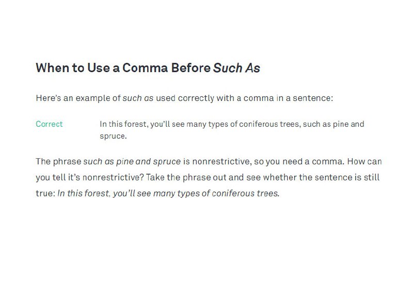The width and height of the screenshot is (413, 304).
Task: Click the green "Correct" label
Action: point(49,124)
